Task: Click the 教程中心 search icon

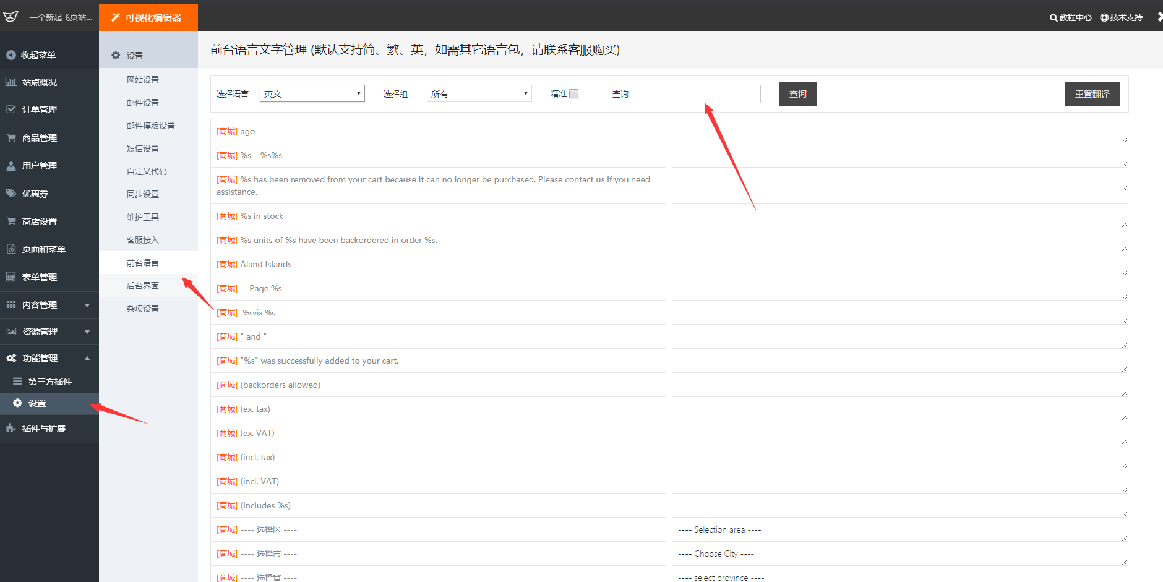Action: pyautogui.click(x=1054, y=18)
